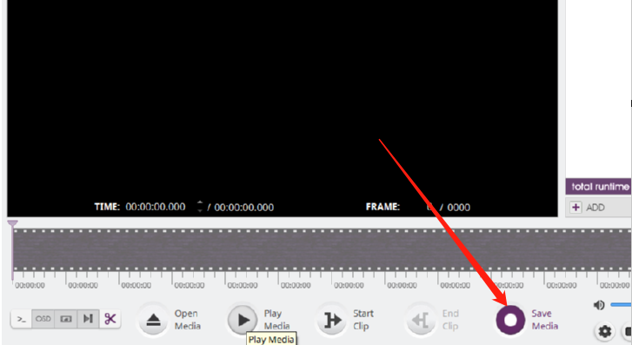Open settings with the gear icon
Image resolution: width=632 pixels, height=345 pixels.
pyautogui.click(x=604, y=331)
